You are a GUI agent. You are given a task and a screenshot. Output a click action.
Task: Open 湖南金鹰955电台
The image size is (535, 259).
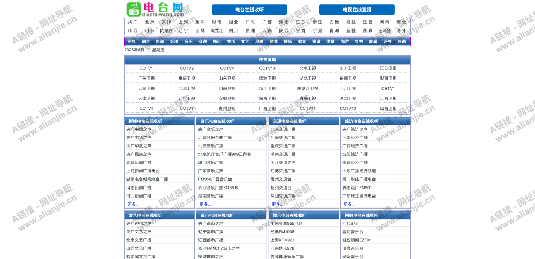[287, 224]
